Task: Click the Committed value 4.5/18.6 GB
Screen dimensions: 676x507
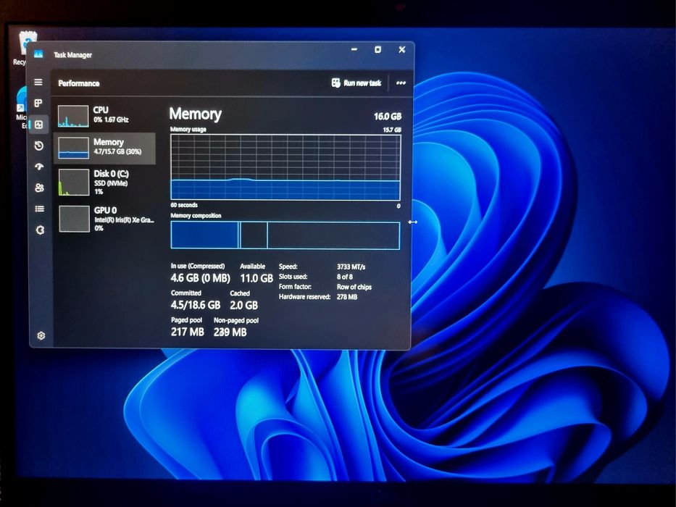Action: pyautogui.click(x=196, y=305)
